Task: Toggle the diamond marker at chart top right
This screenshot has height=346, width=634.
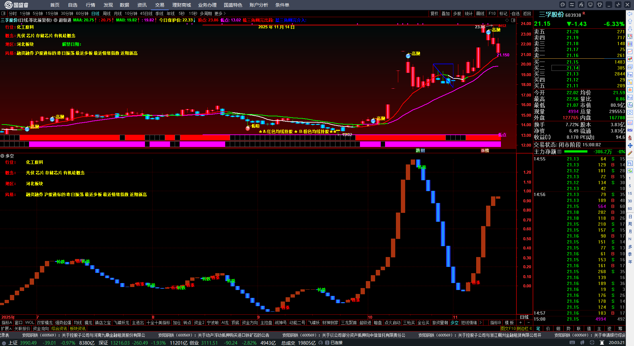Action: pos(507,20)
